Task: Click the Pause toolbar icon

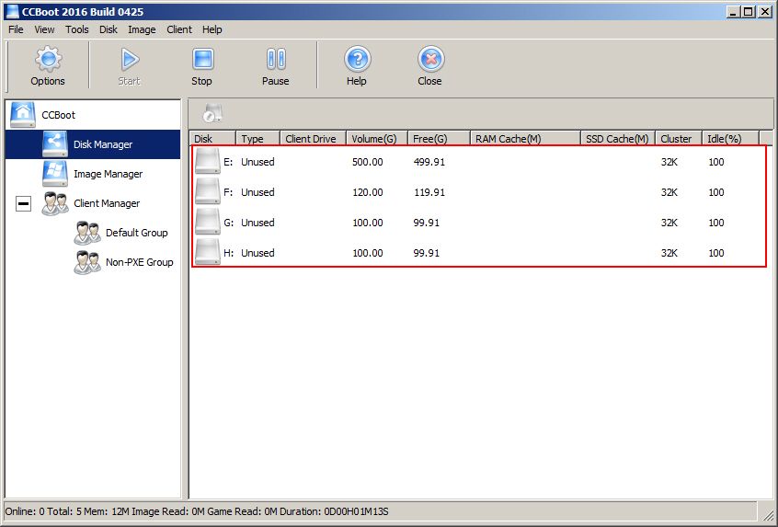Action: point(276,59)
